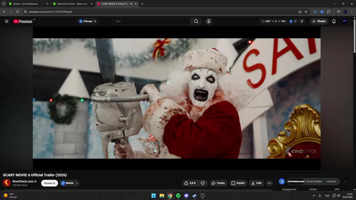This screenshot has height=200, width=356.
Task: Open Chrome profile avatar
Action: point(345,12)
